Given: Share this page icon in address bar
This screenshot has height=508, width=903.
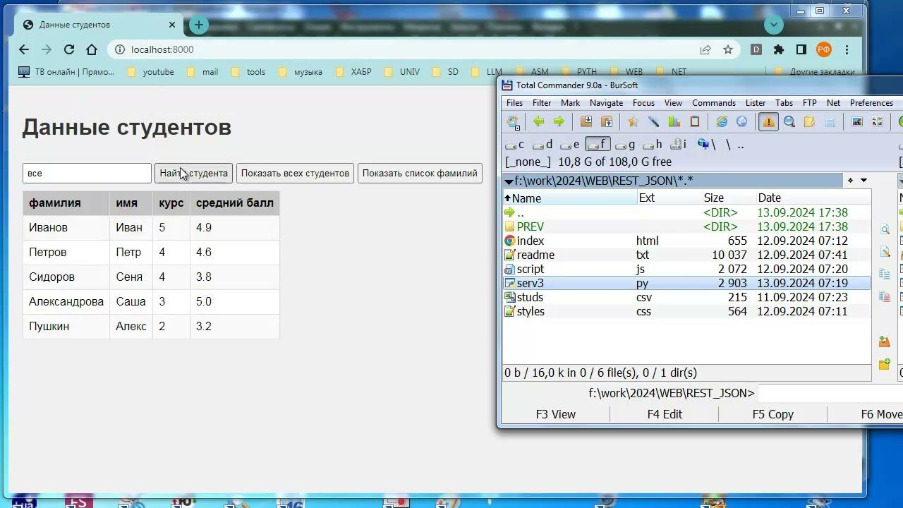Looking at the screenshot, I should 705,49.
